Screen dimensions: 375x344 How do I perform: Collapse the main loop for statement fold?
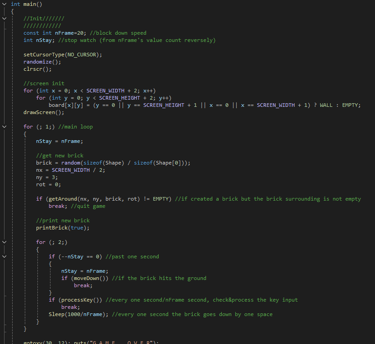click(4, 127)
